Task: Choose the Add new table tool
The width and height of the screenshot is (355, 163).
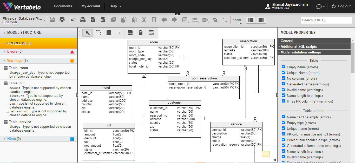Action: click(109, 33)
